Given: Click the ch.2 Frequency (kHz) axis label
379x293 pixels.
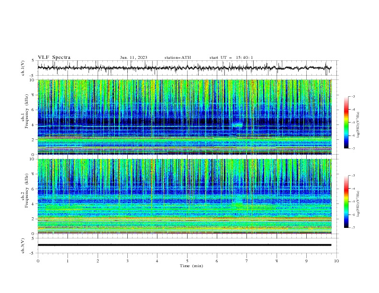Looking at the screenshot, I should tap(25, 190).
